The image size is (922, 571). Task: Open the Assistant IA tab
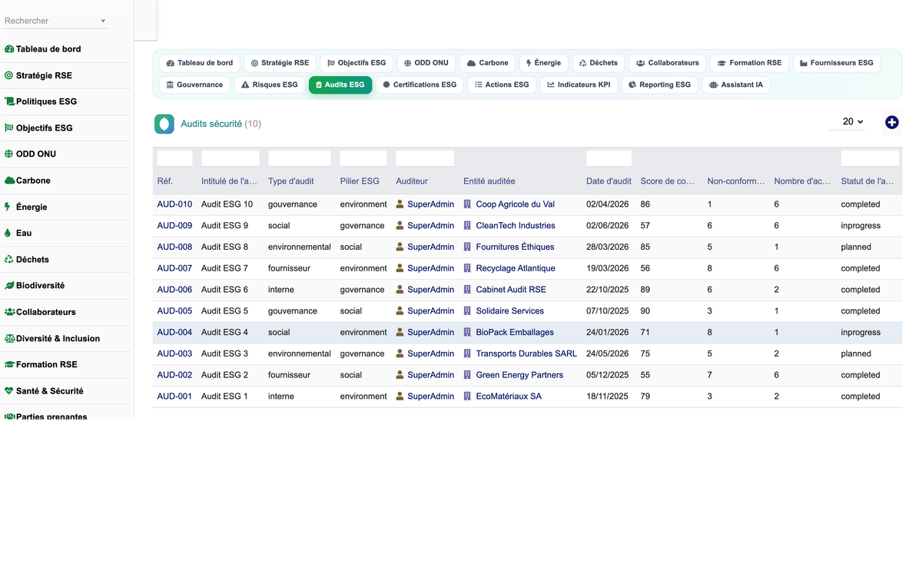point(736,85)
